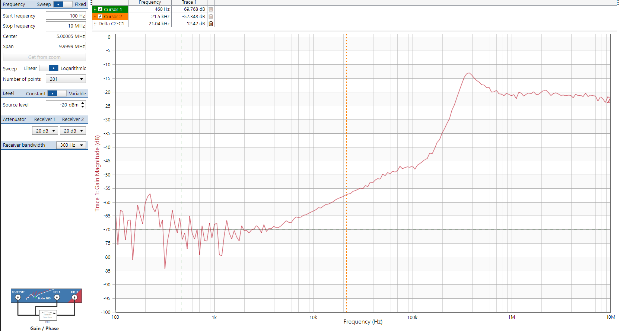
Task: Toggle sweep mode between Linear and Logarithmic
Action: [x=49, y=68]
